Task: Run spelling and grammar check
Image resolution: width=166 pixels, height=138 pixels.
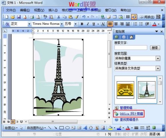Action: point(45,17)
